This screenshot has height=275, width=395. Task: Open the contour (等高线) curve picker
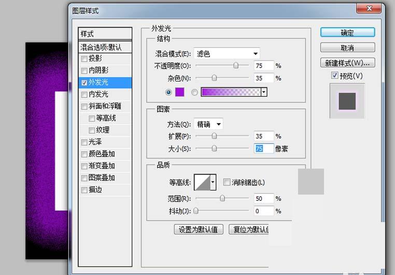213,183
